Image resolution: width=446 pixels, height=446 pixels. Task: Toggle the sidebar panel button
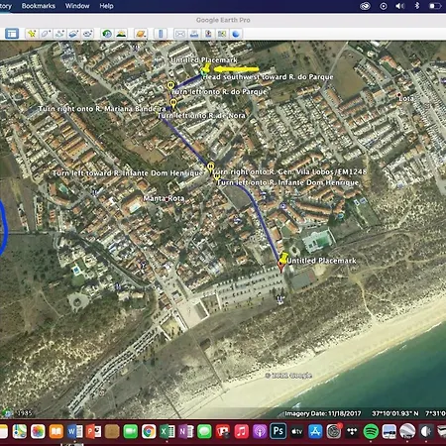click(12, 34)
